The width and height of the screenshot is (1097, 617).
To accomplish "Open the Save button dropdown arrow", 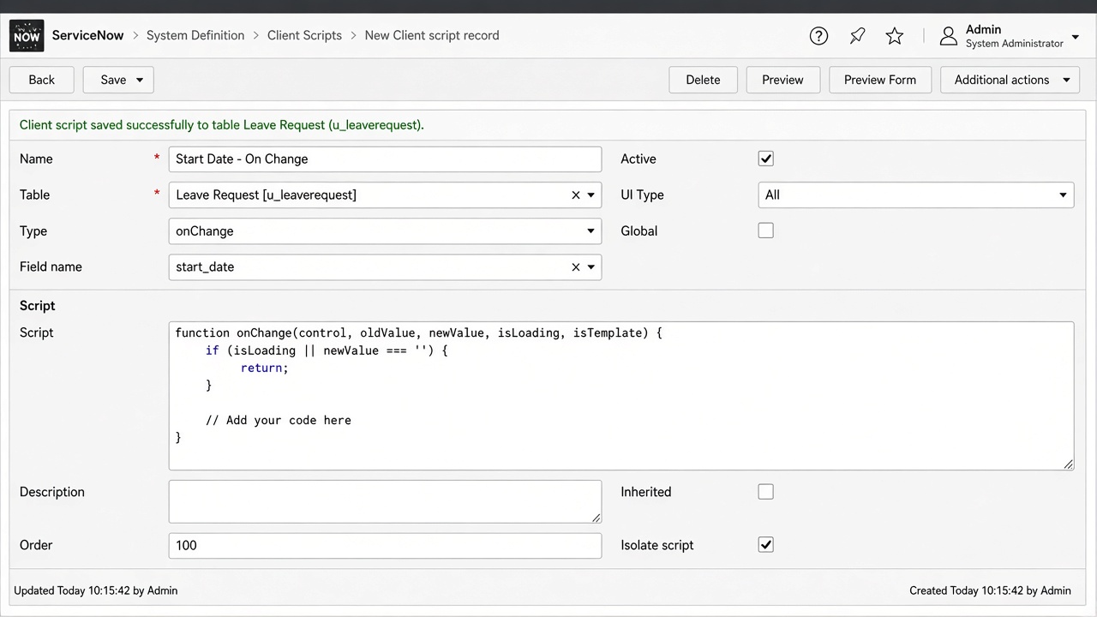I will click(140, 80).
